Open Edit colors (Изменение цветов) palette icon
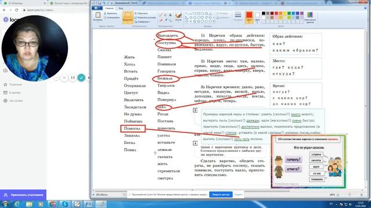Viewport: 371px width, 208px height. (310, 15)
